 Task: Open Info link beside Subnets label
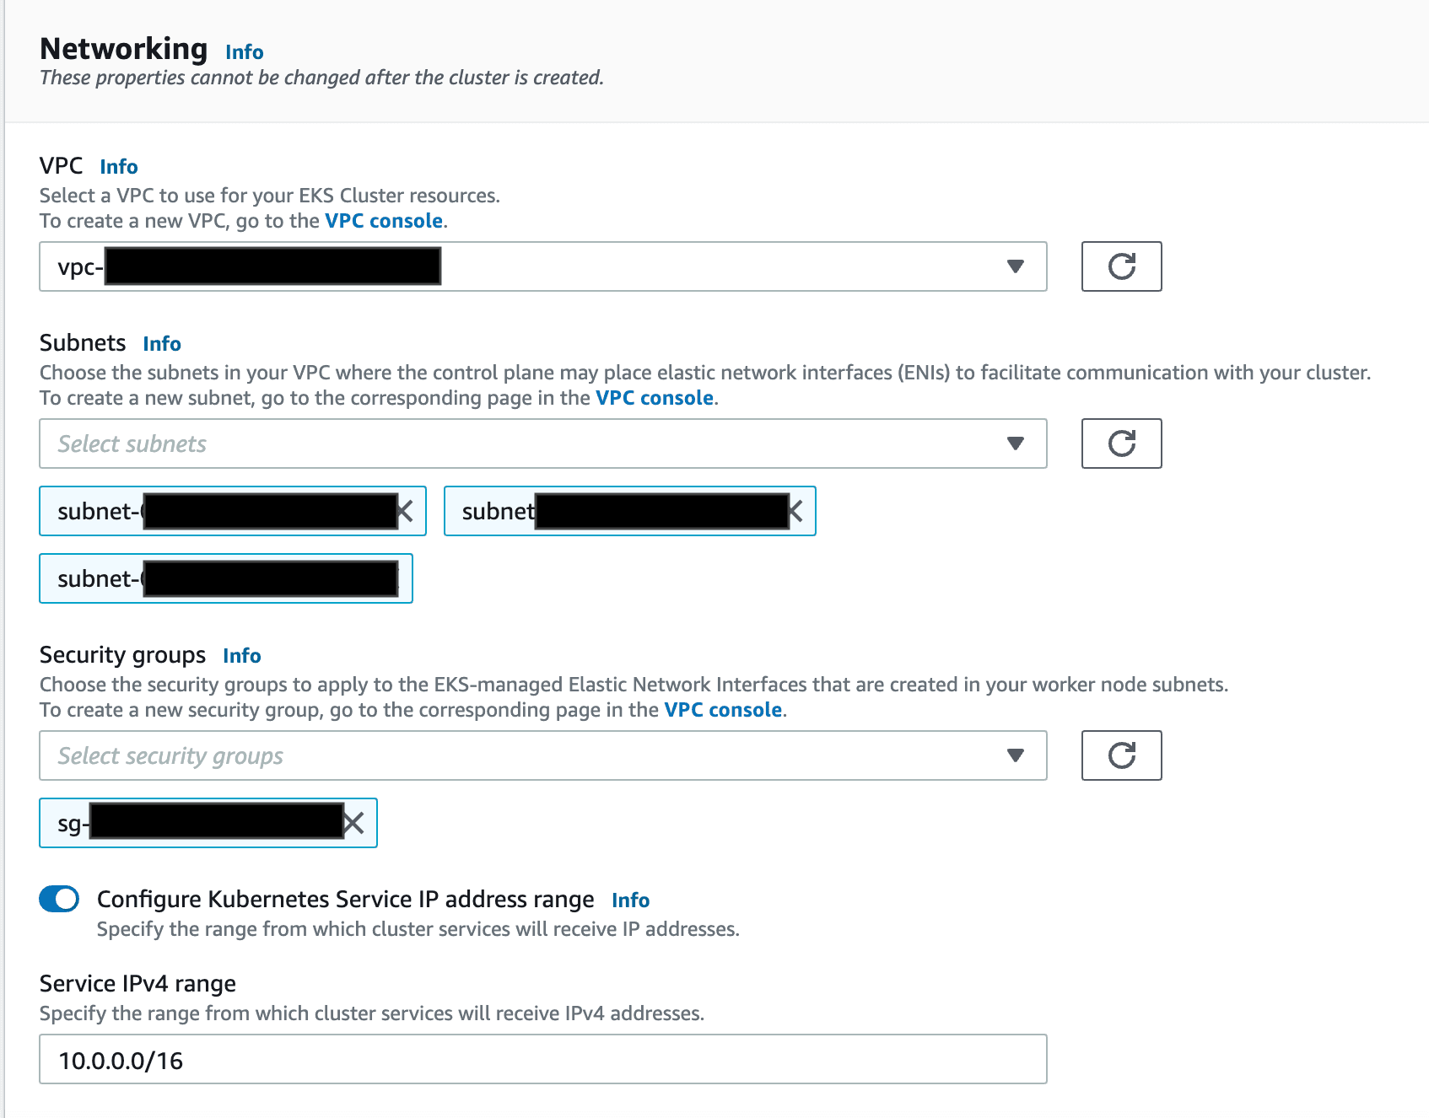(162, 344)
